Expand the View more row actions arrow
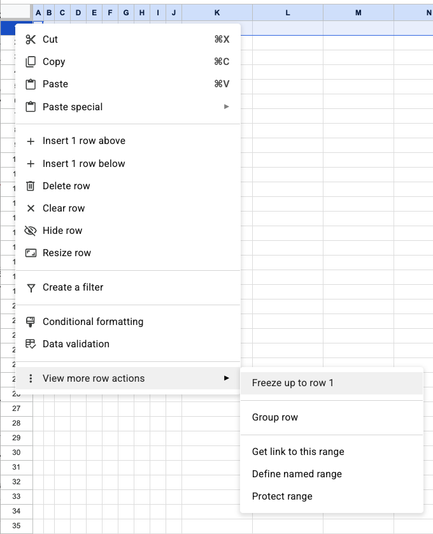 pyautogui.click(x=226, y=379)
